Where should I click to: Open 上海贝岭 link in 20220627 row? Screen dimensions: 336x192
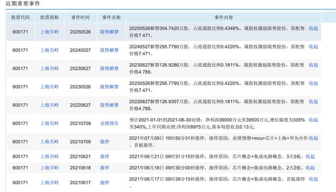(49, 105)
